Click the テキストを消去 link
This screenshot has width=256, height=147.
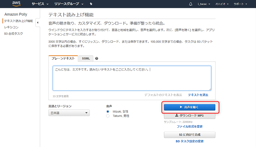point(198,95)
